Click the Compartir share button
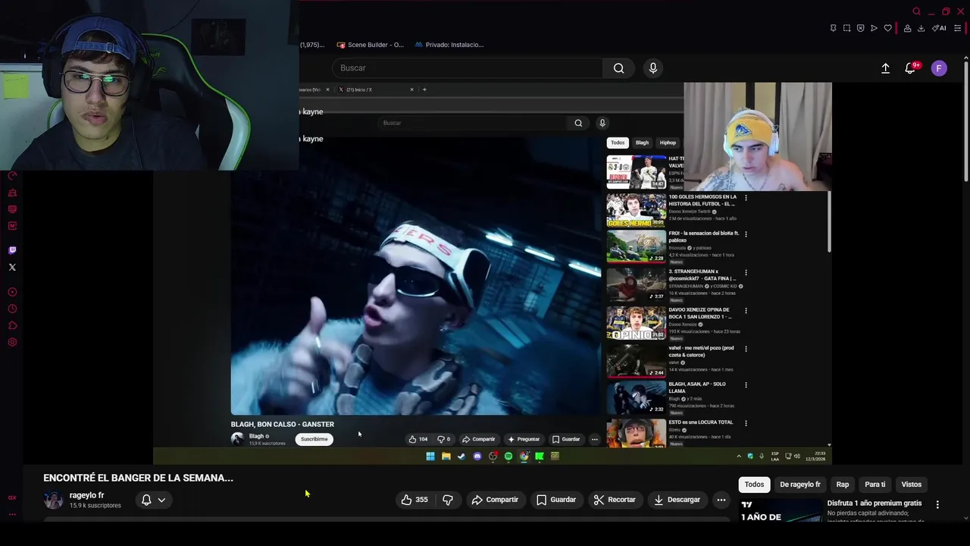970x546 pixels. point(495,500)
